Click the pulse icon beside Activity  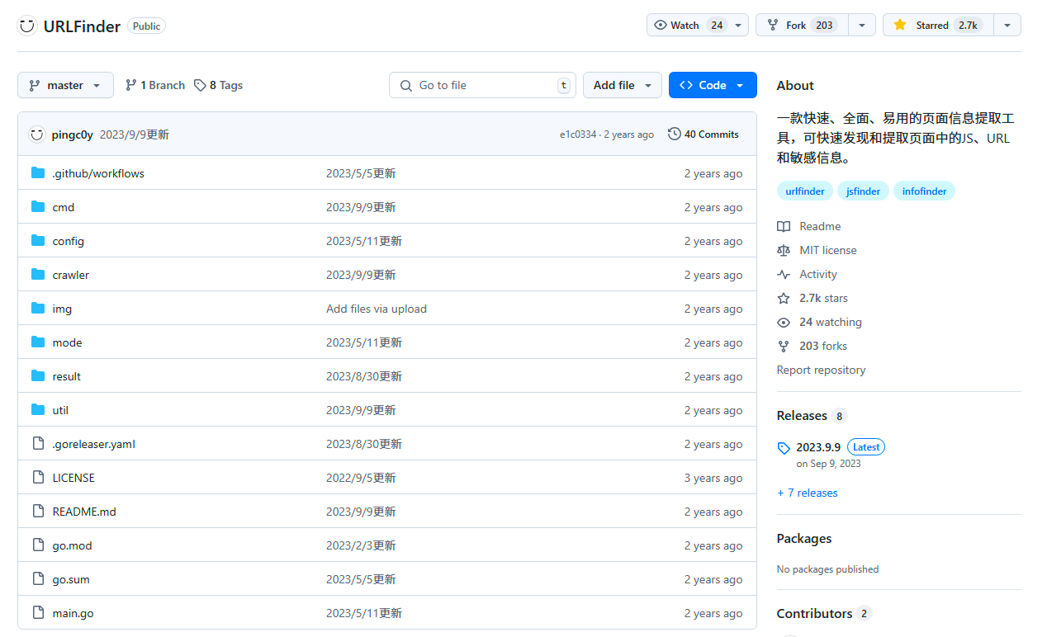point(784,274)
